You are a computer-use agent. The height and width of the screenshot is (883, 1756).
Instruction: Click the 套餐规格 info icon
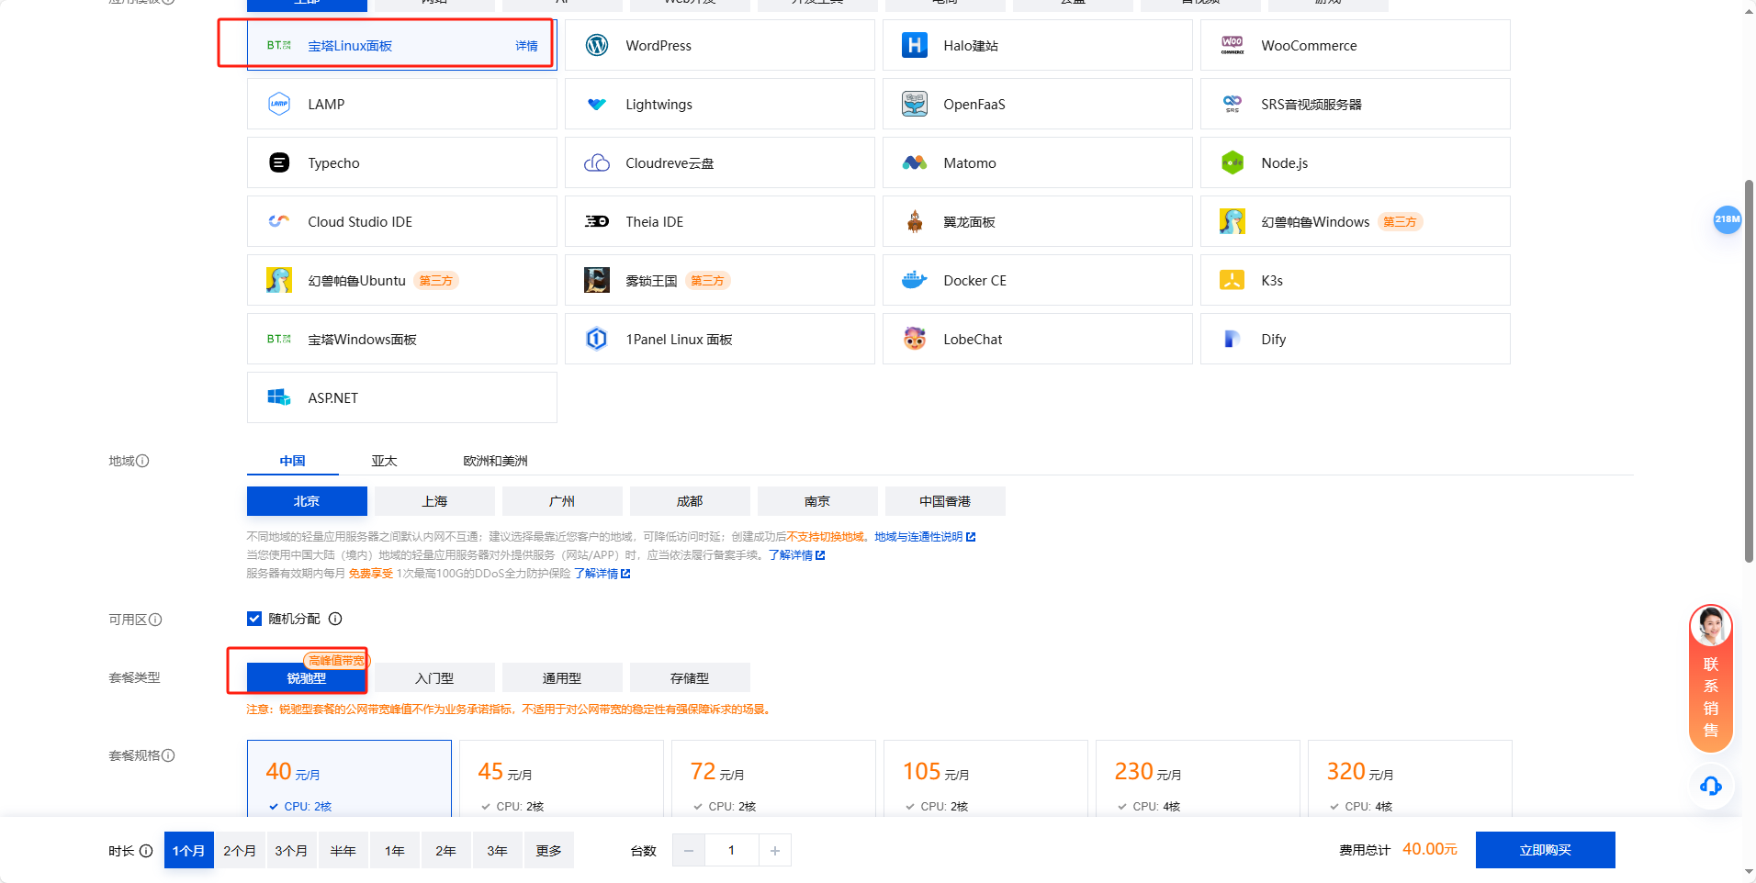[x=168, y=755]
